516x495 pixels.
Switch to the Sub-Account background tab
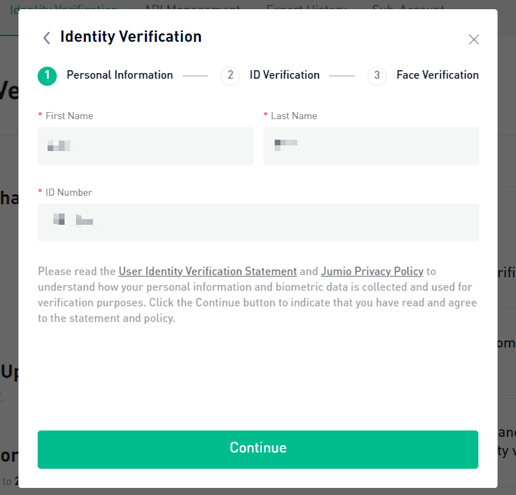coord(408,7)
